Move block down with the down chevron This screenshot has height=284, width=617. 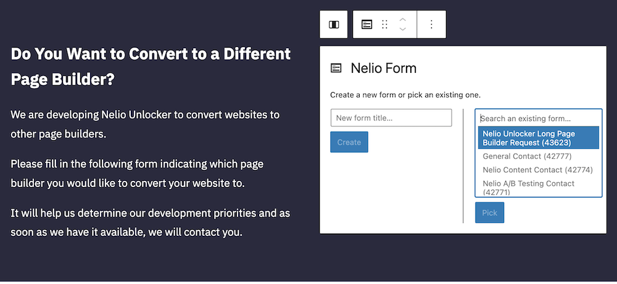402,30
